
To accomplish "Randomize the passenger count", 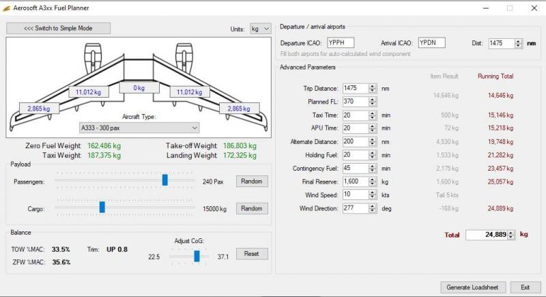I will (x=252, y=182).
